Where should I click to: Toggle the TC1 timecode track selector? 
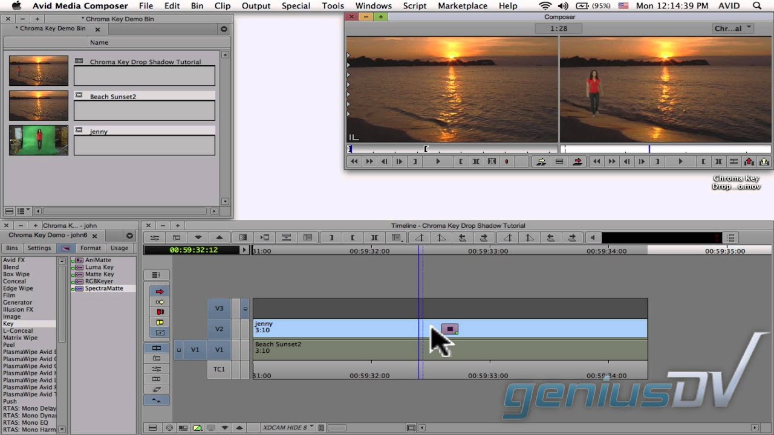219,369
